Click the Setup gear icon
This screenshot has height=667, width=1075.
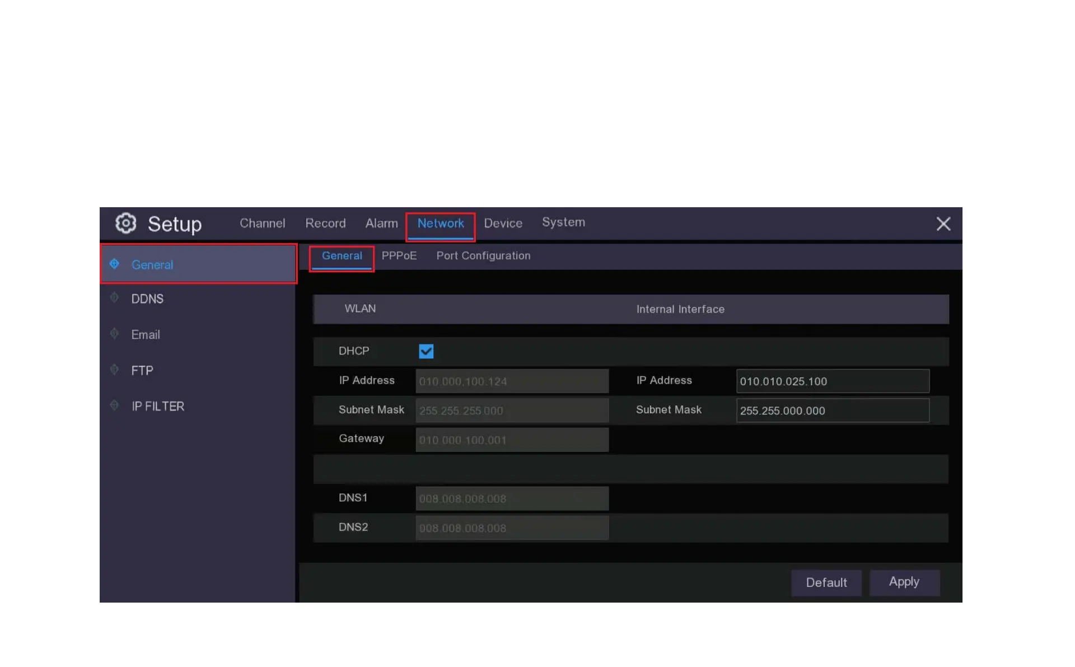click(125, 223)
